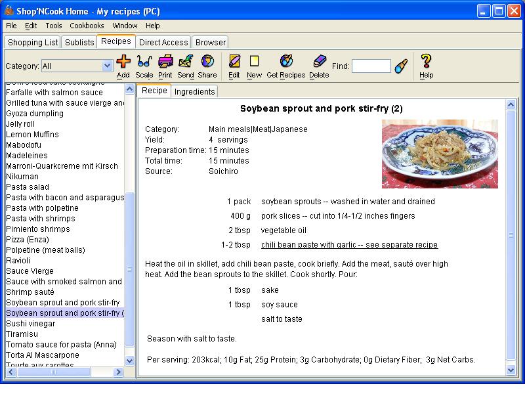Print the current recipe

165,63
